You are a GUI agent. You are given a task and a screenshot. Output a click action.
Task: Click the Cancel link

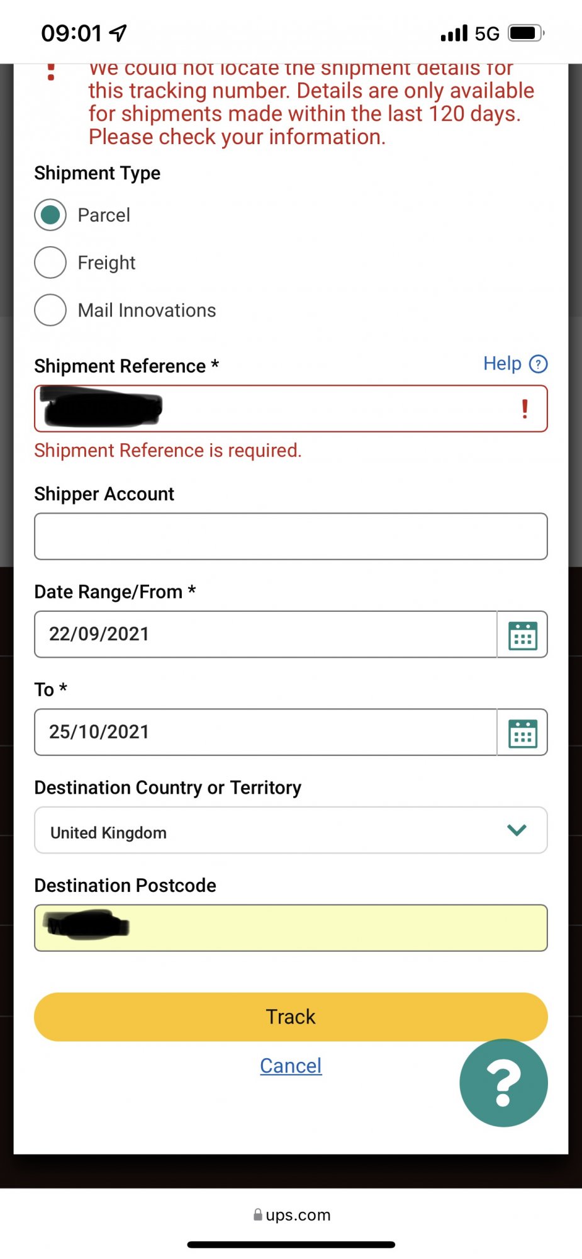click(291, 1066)
